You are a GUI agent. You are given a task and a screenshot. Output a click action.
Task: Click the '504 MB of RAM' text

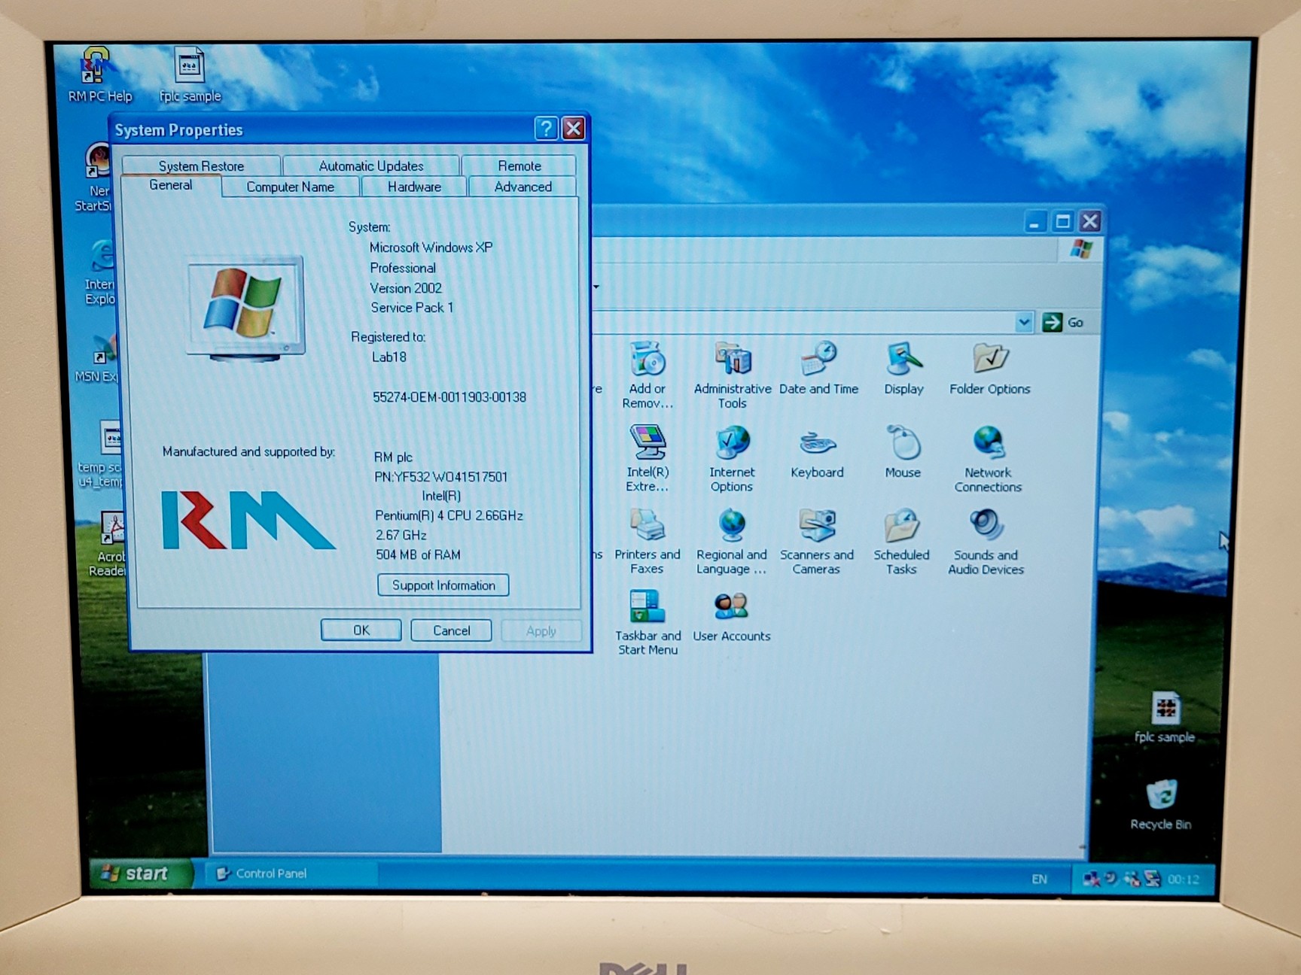[x=418, y=554]
